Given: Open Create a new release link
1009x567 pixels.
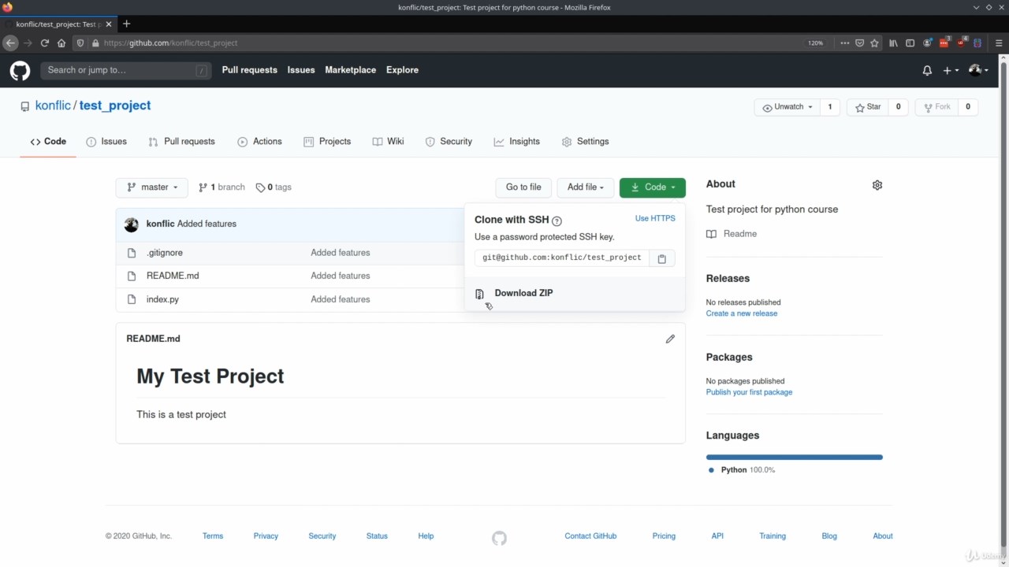Looking at the screenshot, I should (x=742, y=313).
